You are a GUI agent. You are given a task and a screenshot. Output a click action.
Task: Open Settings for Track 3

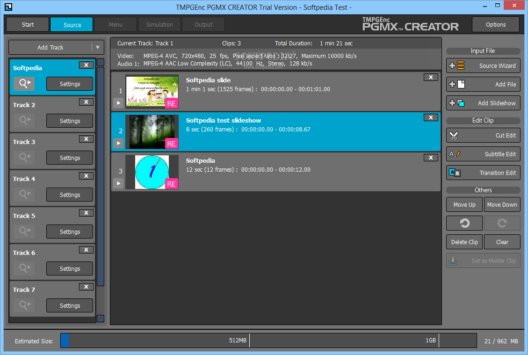coord(70,158)
